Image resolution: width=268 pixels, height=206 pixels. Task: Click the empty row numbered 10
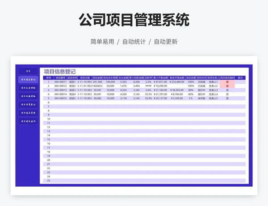pyautogui.click(x=144, y=119)
